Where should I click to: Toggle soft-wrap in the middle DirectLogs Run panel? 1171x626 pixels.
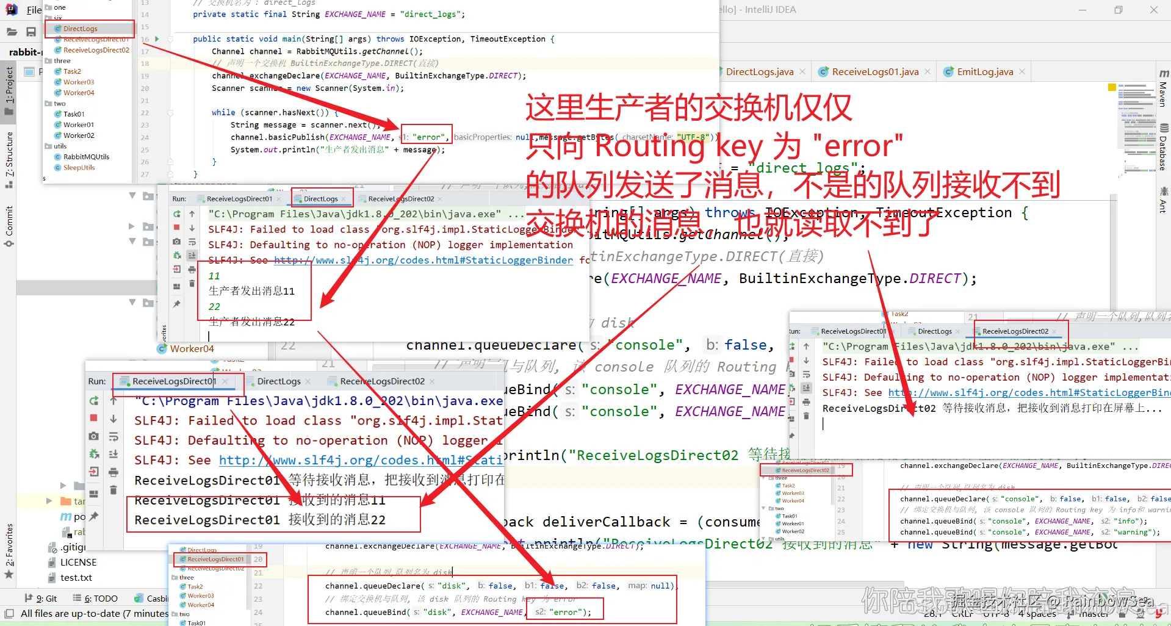tap(192, 242)
